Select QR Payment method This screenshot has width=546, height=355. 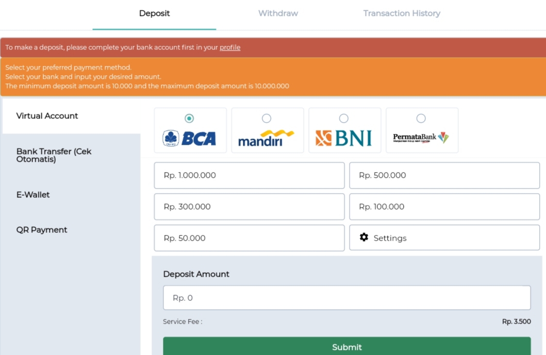(x=71, y=230)
